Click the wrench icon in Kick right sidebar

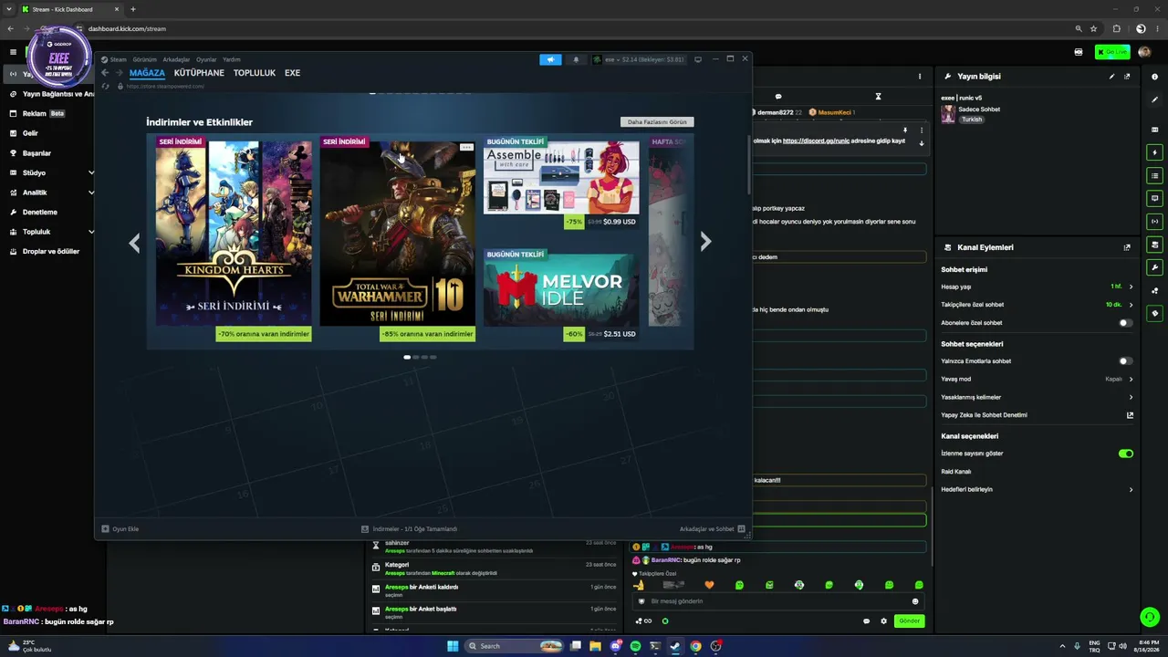tap(1154, 267)
